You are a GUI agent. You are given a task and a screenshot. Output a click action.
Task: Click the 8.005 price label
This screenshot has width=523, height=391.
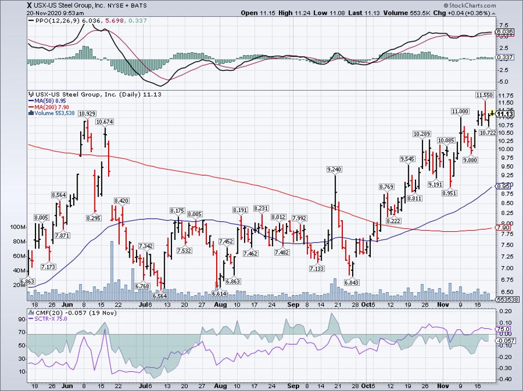click(x=41, y=218)
